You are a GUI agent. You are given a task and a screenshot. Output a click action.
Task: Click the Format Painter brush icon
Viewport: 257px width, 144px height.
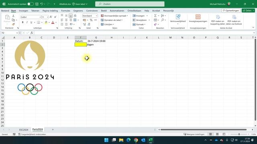click(x=13, y=24)
